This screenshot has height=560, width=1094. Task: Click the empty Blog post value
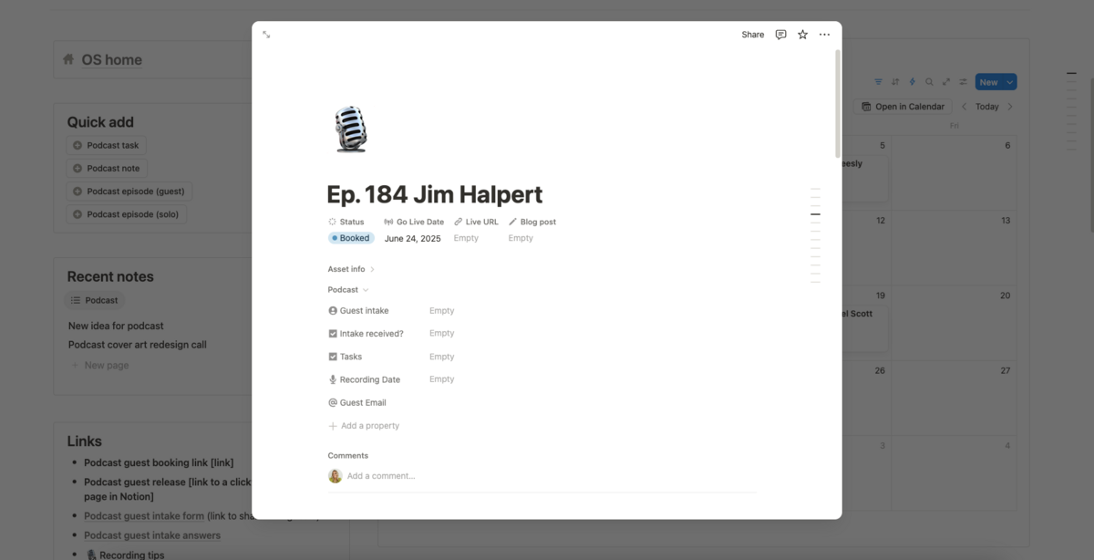coord(521,238)
